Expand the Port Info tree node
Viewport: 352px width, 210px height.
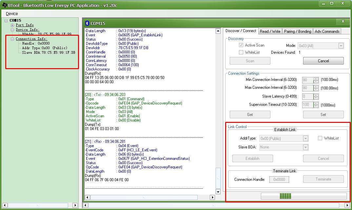[12, 25]
